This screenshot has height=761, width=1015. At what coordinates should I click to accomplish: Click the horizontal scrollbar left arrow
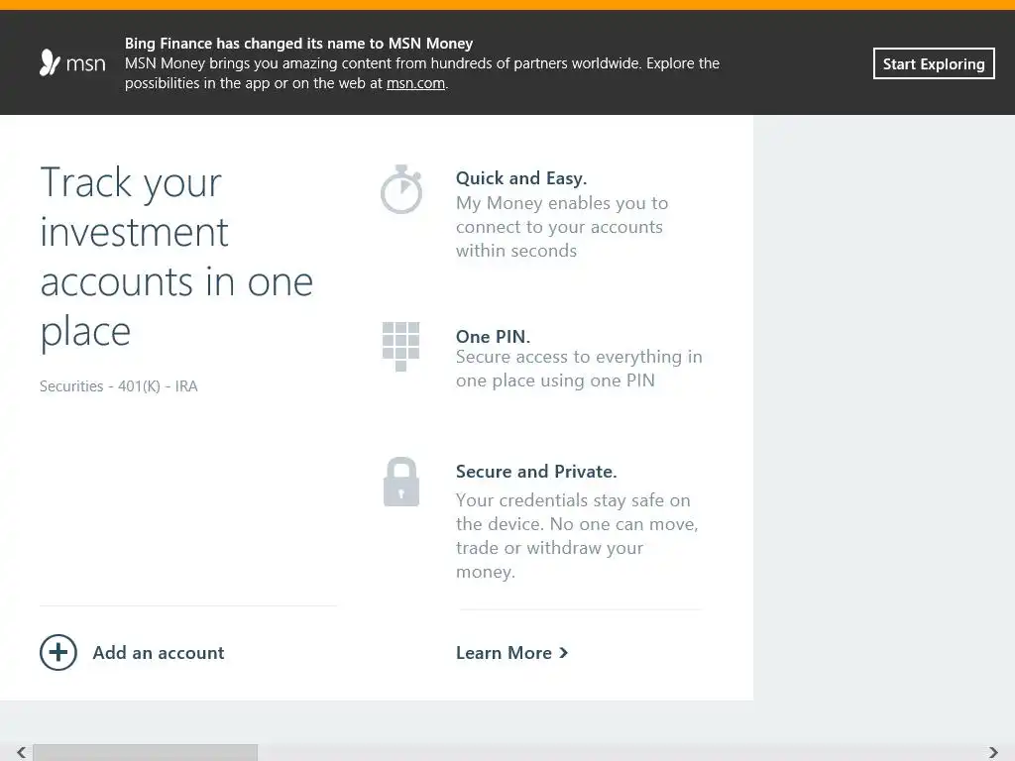pos(22,752)
